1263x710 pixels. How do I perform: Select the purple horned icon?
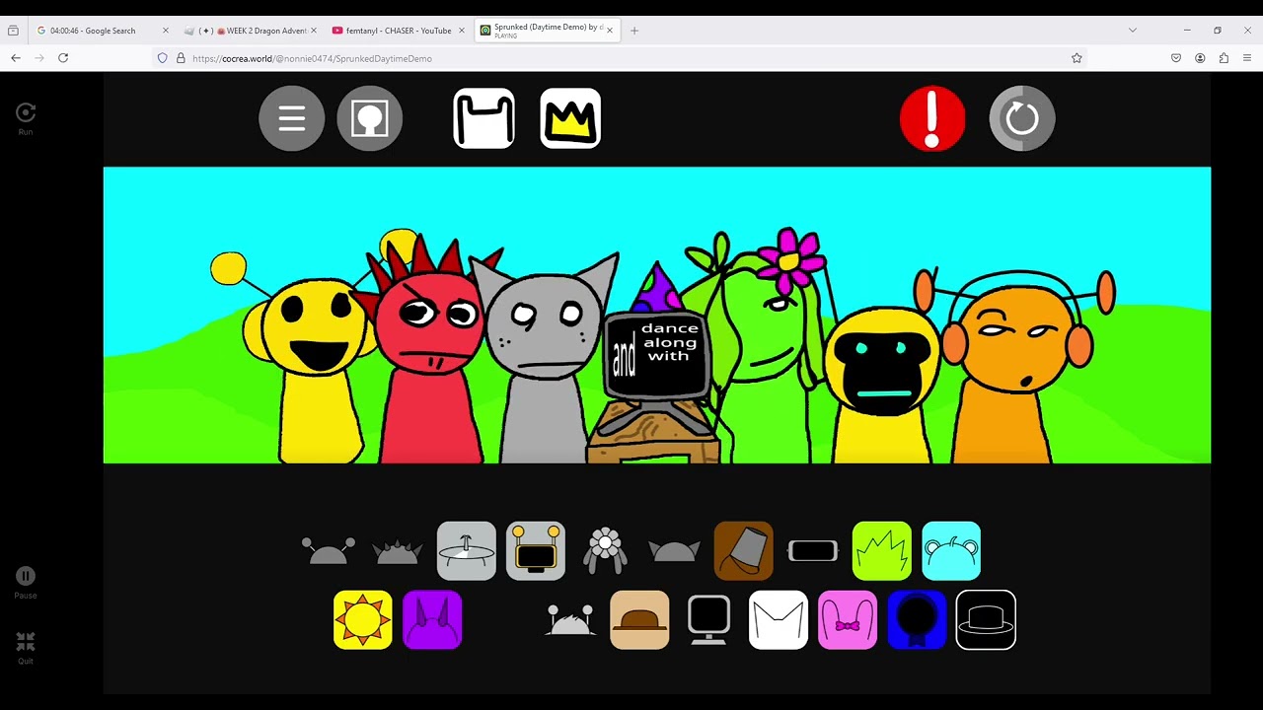tap(432, 620)
